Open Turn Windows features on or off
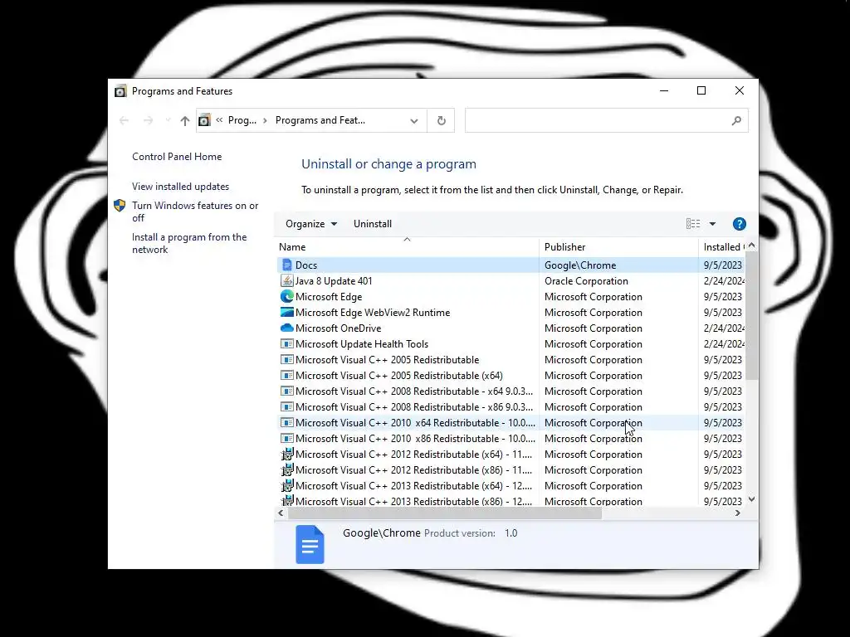 click(x=195, y=212)
